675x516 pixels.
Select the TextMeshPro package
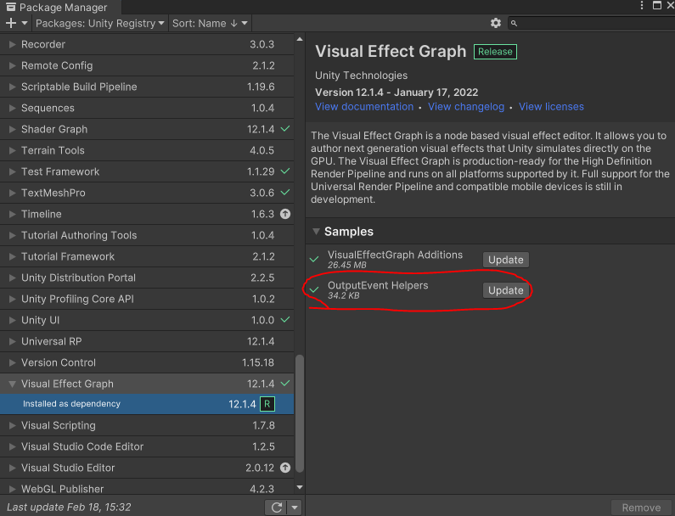coord(147,193)
